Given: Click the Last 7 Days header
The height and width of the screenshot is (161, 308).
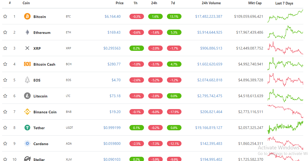Looking at the screenshot, I should (284, 3).
